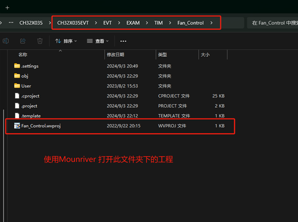The width and height of the screenshot is (298, 222).
Task: Expand the chevron after the TIM breadcrumb
Action: [170, 23]
